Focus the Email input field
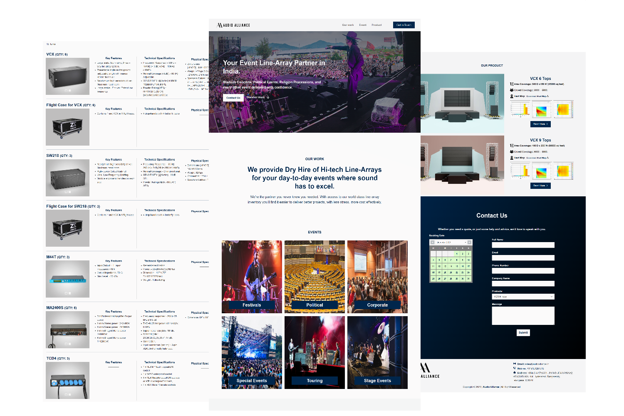The image size is (624, 416). [523, 258]
